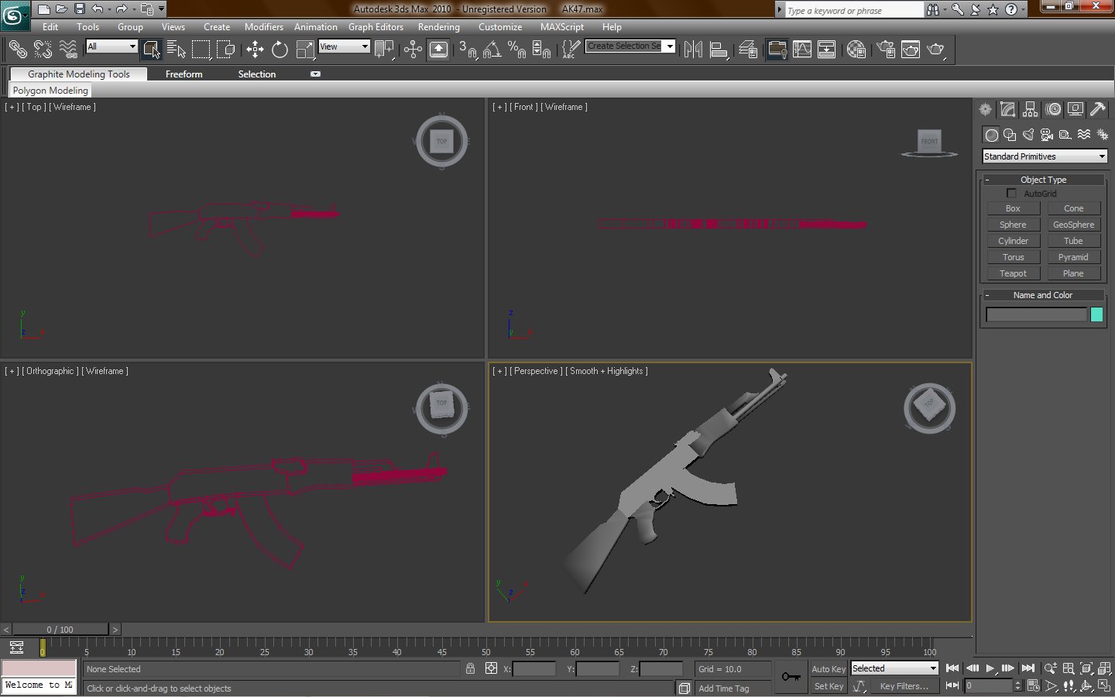Choose the Rectangular Selection Region tool
The image size is (1115, 697).
coord(201,50)
